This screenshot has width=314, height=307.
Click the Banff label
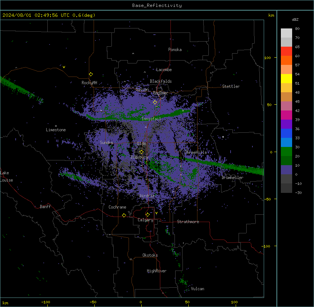click(x=45, y=207)
